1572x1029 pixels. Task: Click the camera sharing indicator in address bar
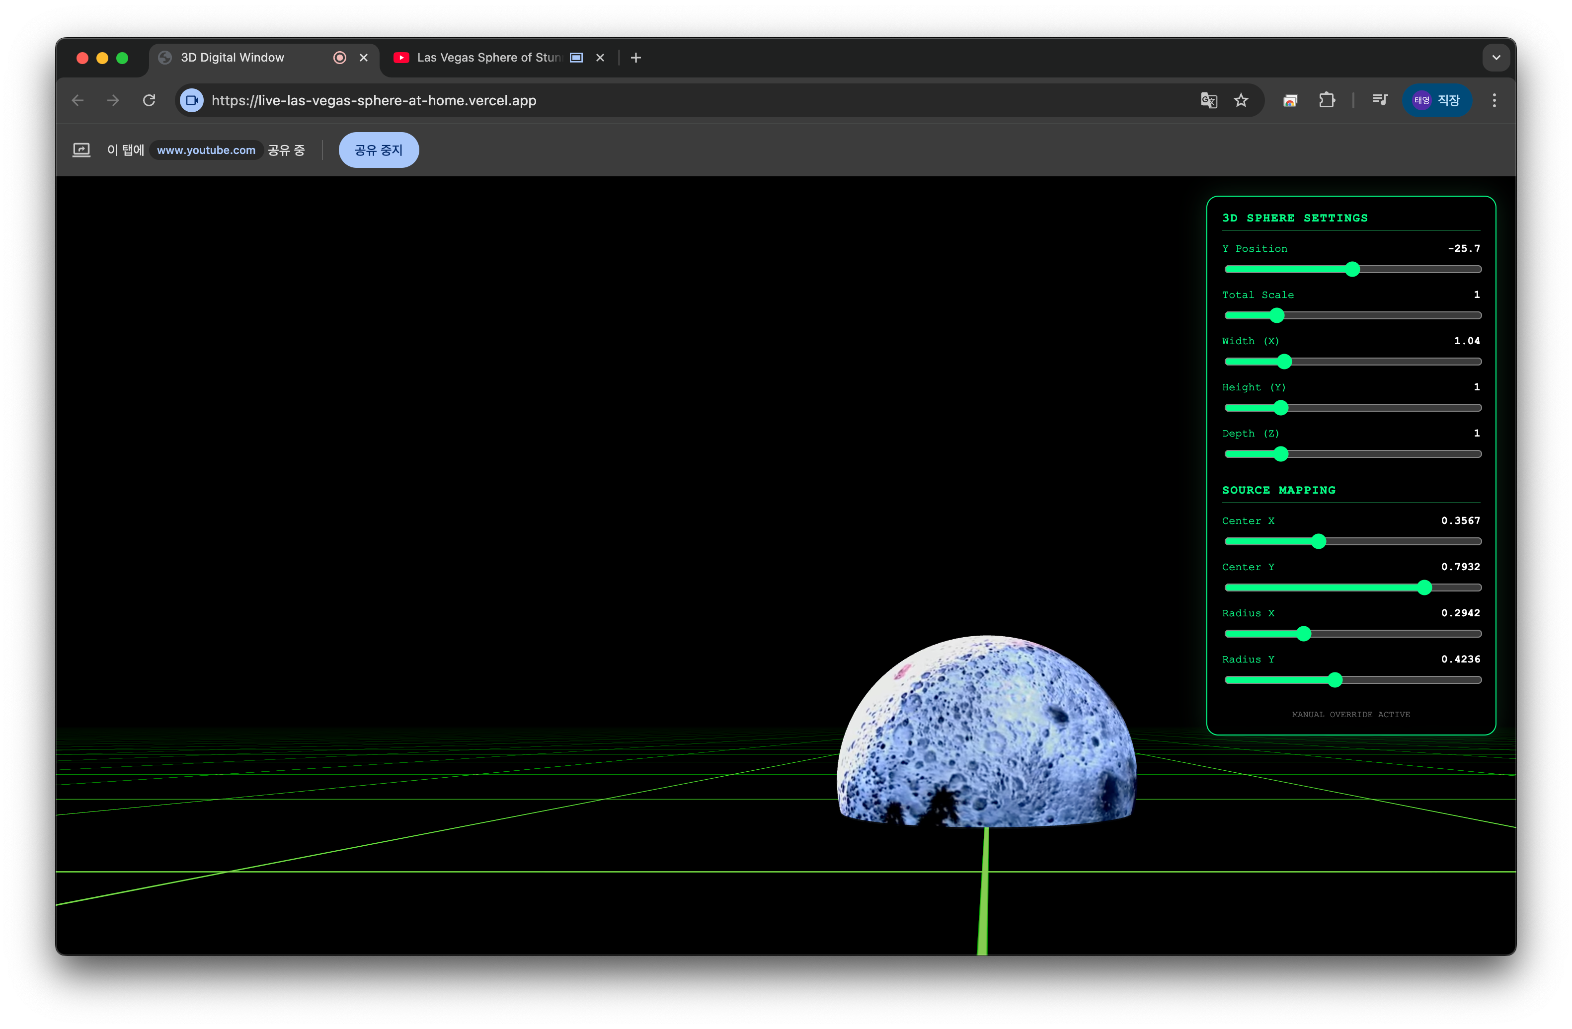[x=192, y=100]
